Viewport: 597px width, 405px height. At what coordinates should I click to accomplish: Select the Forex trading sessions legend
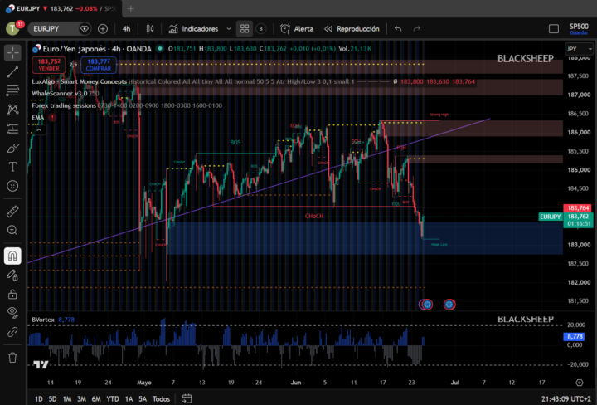[64, 105]
